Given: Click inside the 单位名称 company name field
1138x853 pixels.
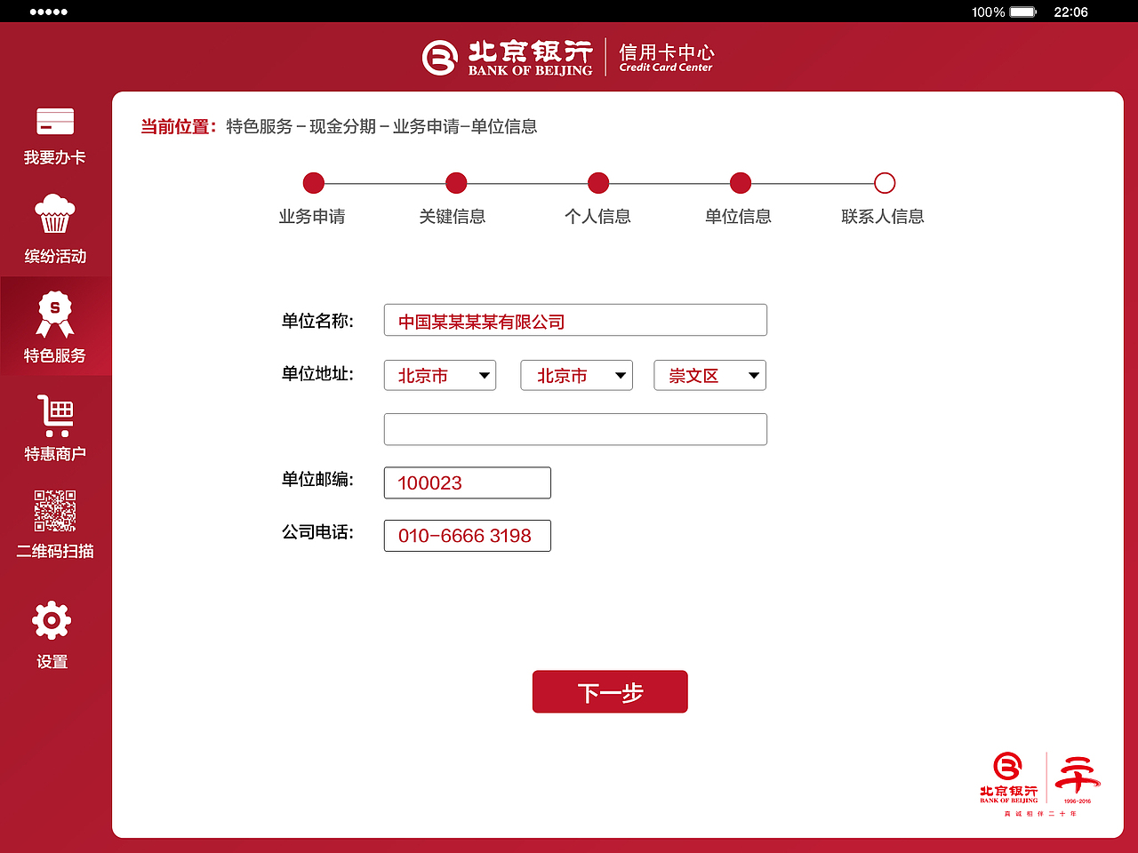Looking at the screenshot, I should point(575,320).
